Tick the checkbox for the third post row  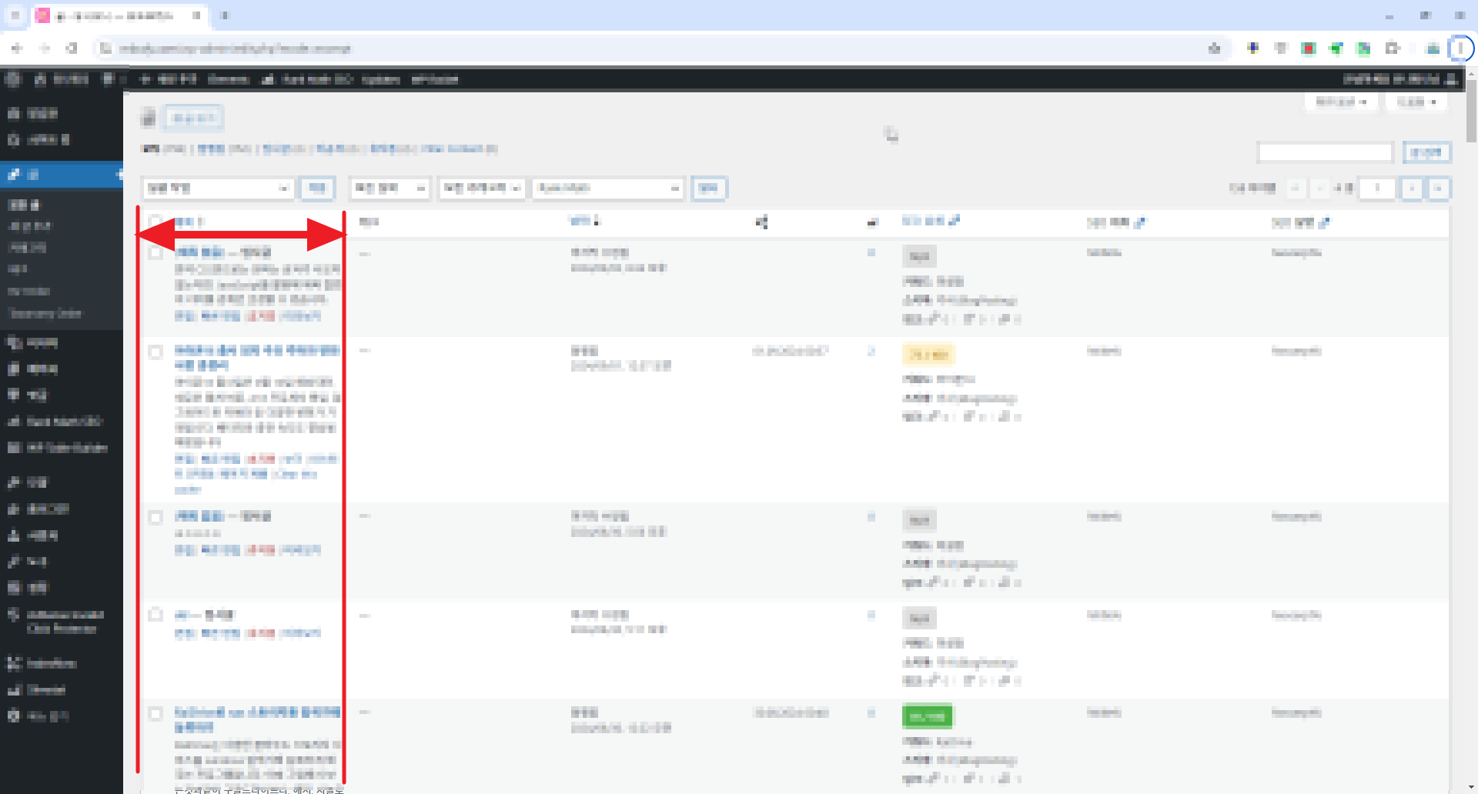pos(155,517)
